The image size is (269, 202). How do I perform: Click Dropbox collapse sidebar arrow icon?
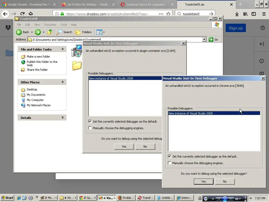pos(262,44)
